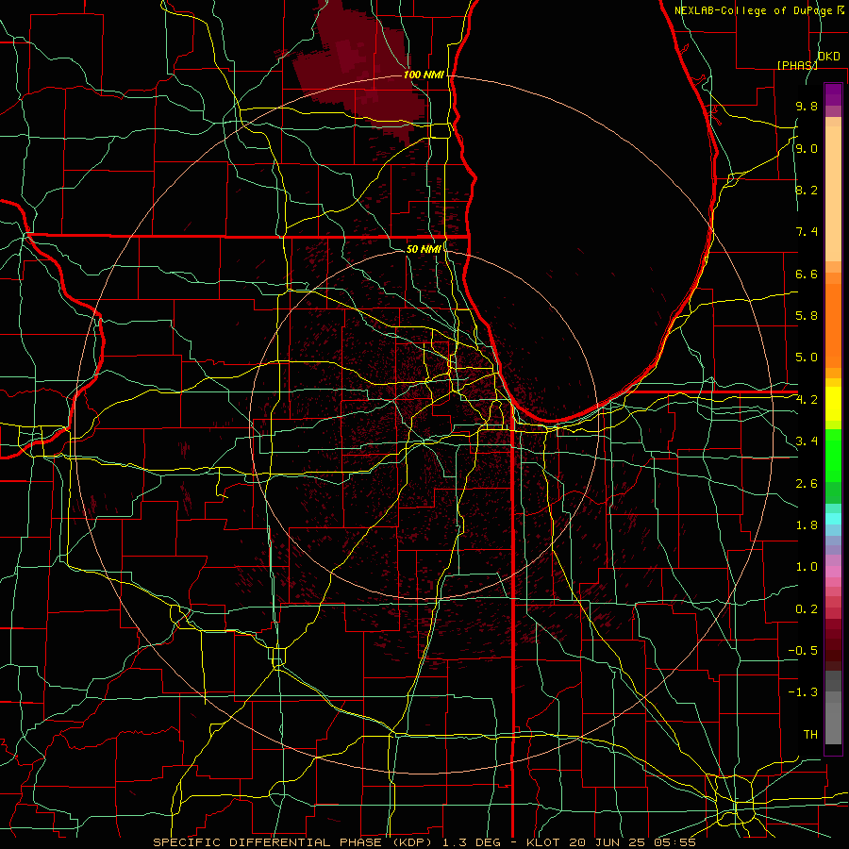Click the light peach swatch near 8.2
849x849 pixels.
pos(833,193)
